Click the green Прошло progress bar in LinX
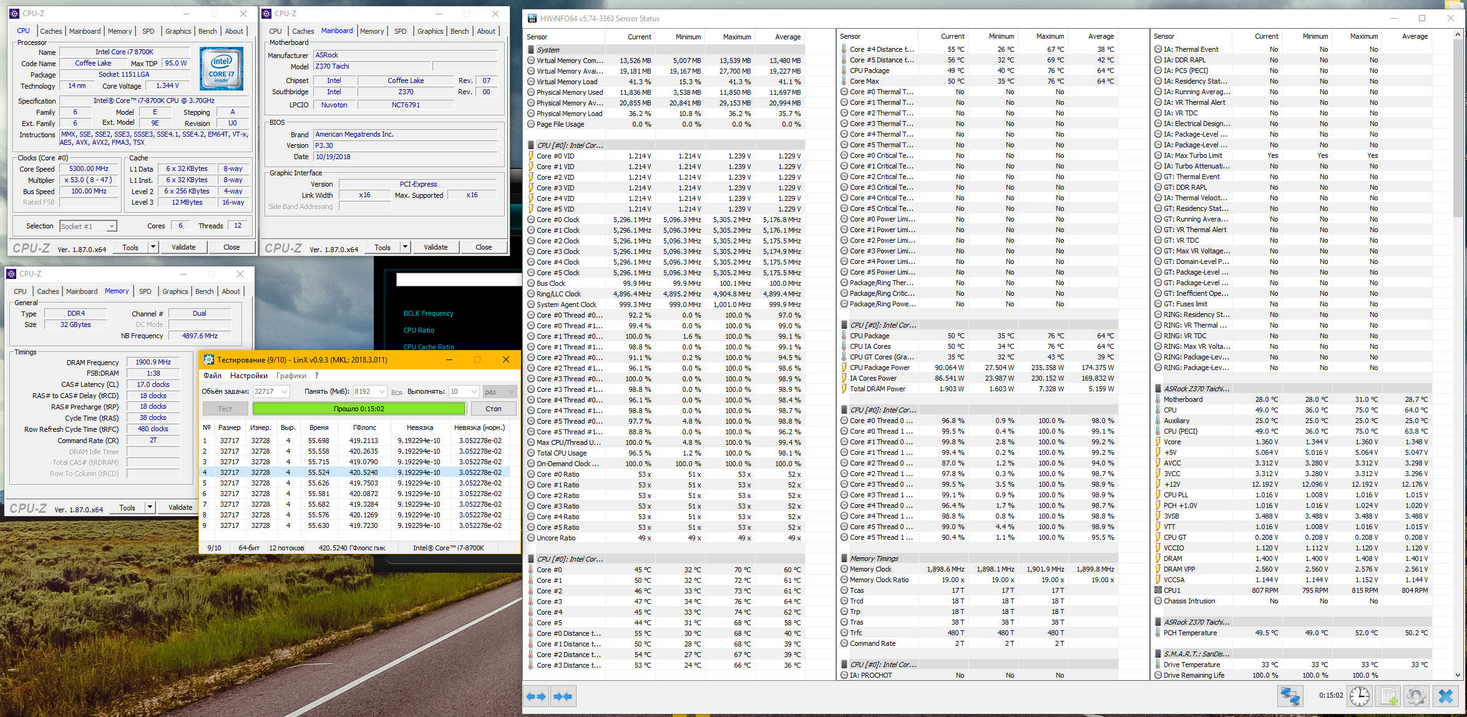This screenshot has width=1467, height=717. point(359,409)
